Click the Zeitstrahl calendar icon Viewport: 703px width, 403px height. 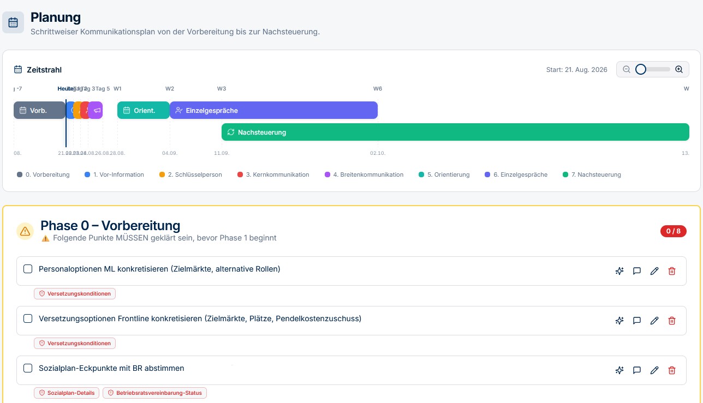pos(18,69)
